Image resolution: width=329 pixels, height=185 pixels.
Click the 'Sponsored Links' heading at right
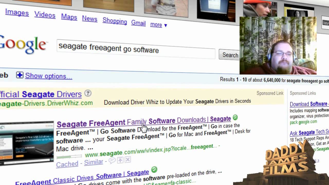point(303,93)
